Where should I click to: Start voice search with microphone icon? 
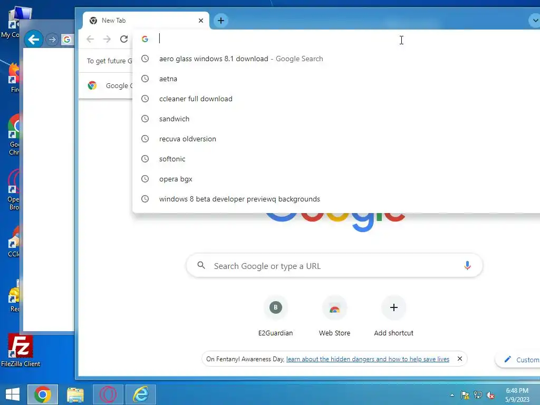[467, 266]
